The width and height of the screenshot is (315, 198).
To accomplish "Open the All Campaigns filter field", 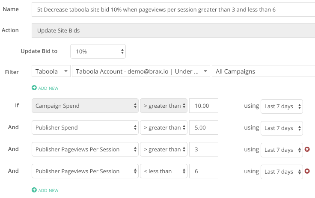I will pos(263,71).
